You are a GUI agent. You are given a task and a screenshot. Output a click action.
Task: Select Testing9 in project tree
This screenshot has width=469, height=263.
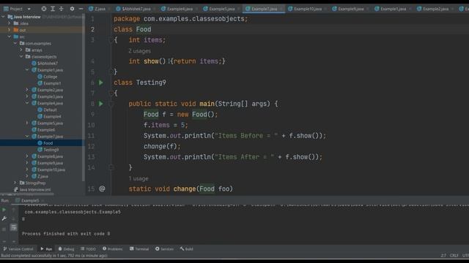click(51, 150)
